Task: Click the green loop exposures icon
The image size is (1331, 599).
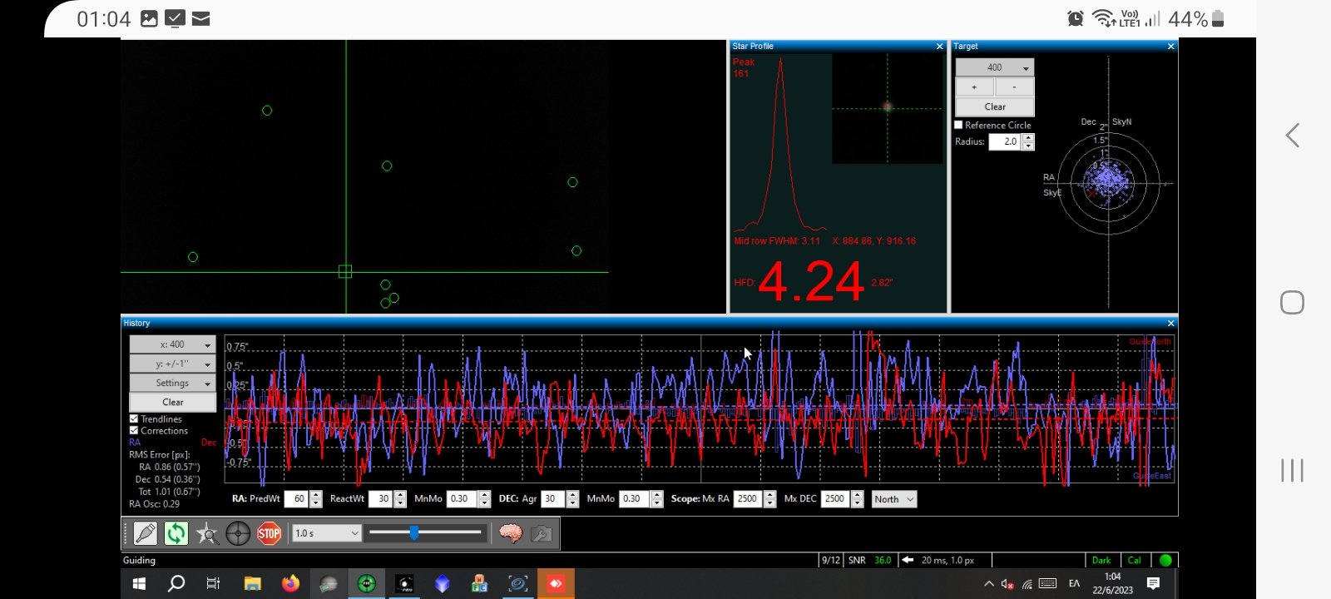Action: (176, 533)
